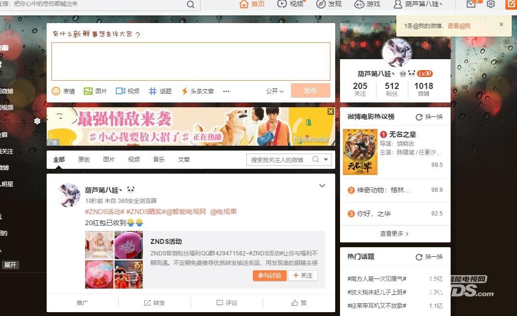The width and height of the screenshot is (517, 316).
Task: Select the 原创 feed tab
Action: tap(84, 160)
